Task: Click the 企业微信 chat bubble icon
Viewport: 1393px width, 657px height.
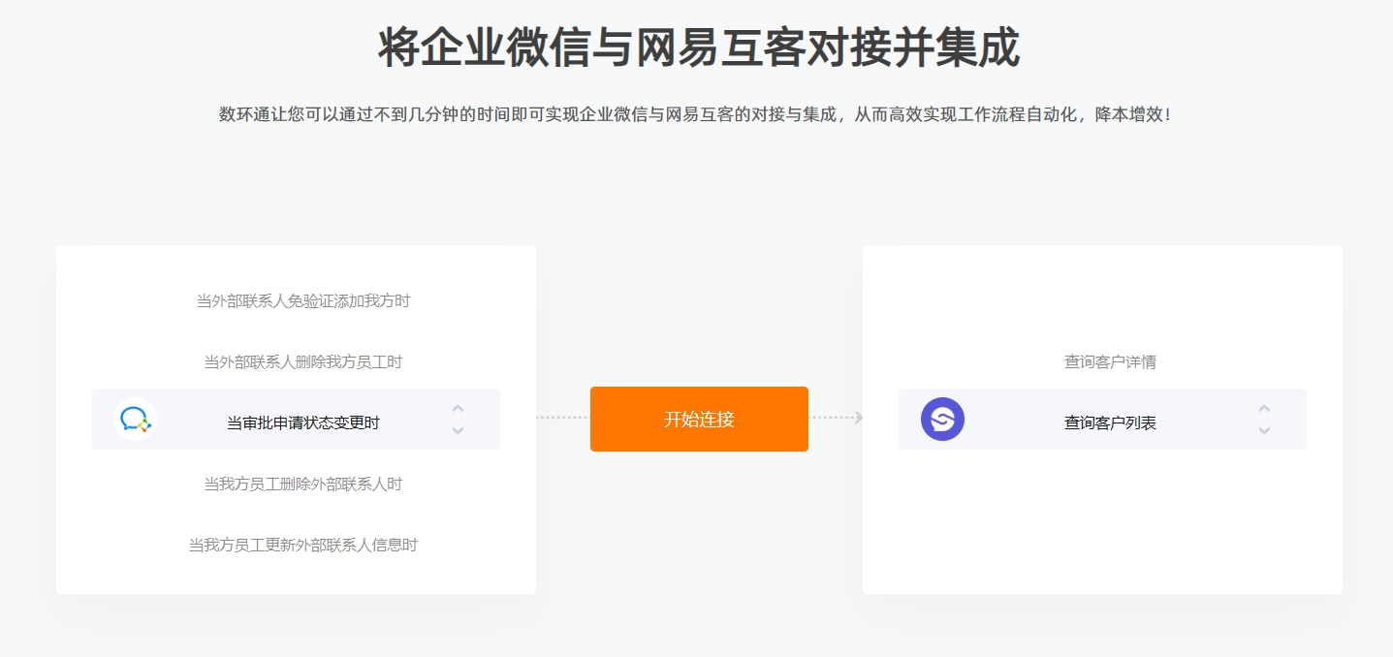Action: click(x=135, y=420)
